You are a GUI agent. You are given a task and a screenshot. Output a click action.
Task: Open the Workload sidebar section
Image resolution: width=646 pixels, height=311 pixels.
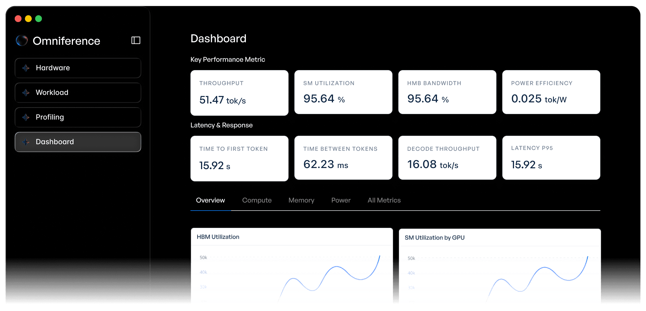78,93
